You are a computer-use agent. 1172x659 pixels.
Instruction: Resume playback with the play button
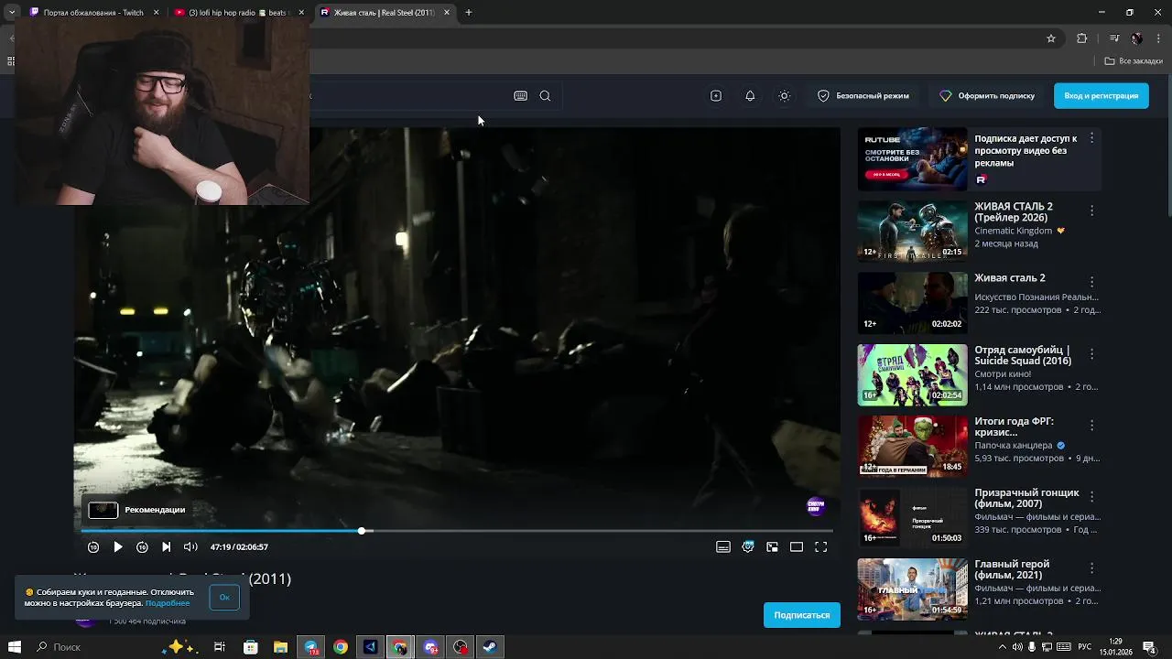click(117, 547)
